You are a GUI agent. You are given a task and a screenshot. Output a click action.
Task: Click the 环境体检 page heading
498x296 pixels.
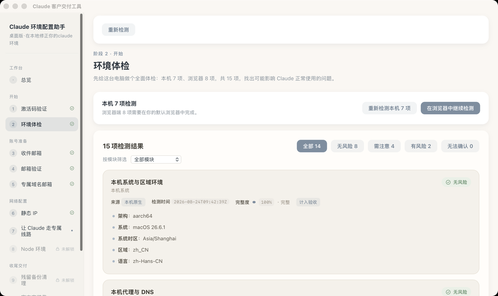point(111,66)
